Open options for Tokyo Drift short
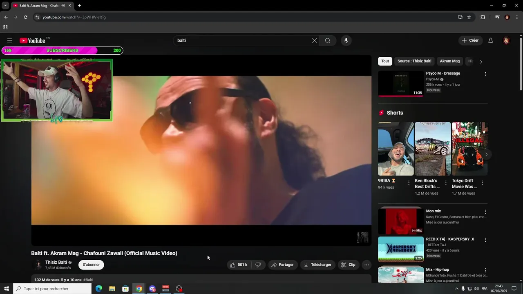This screenshot has height=294, width=523. [x=483, y=183]
